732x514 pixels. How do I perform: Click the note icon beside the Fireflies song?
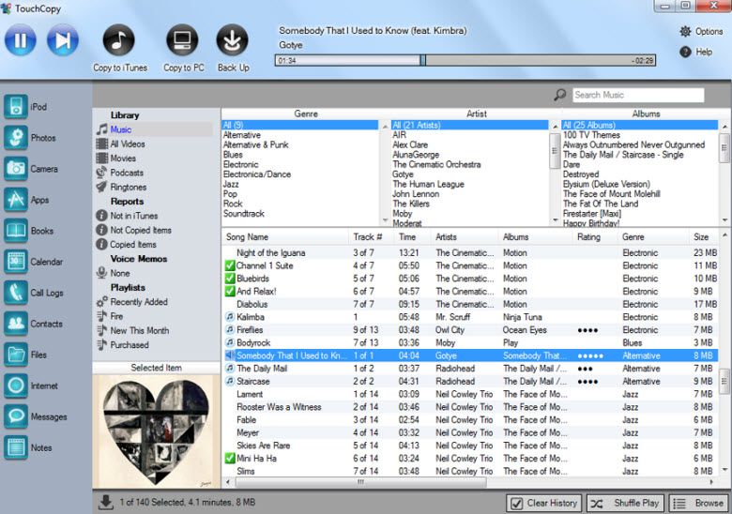tap(230, 330)
